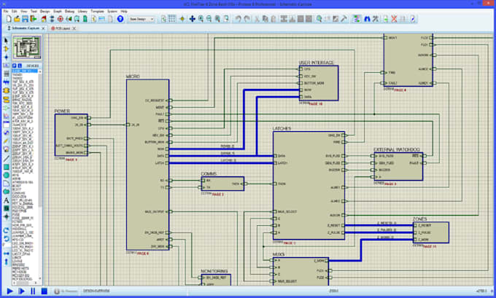This screenshot has width=496, height=298.
Task: Click the undo arrow icon
Action: pos(239,19)
